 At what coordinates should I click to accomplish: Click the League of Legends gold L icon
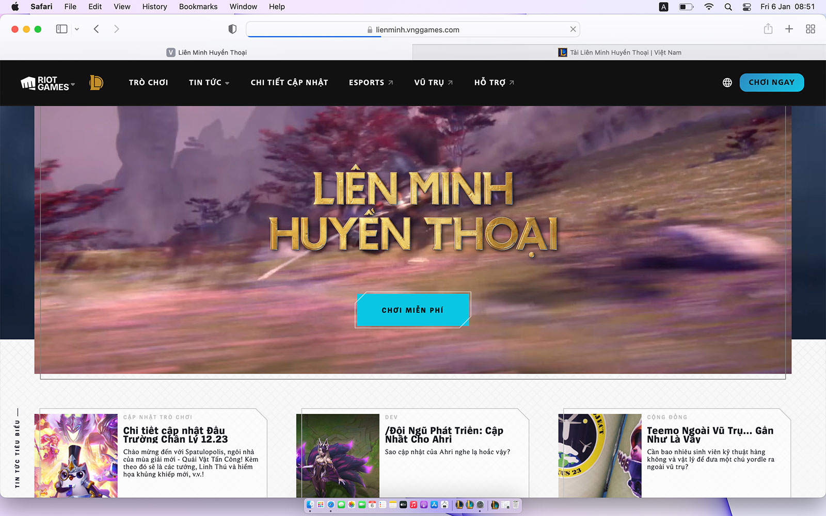[x=96, y=83]
